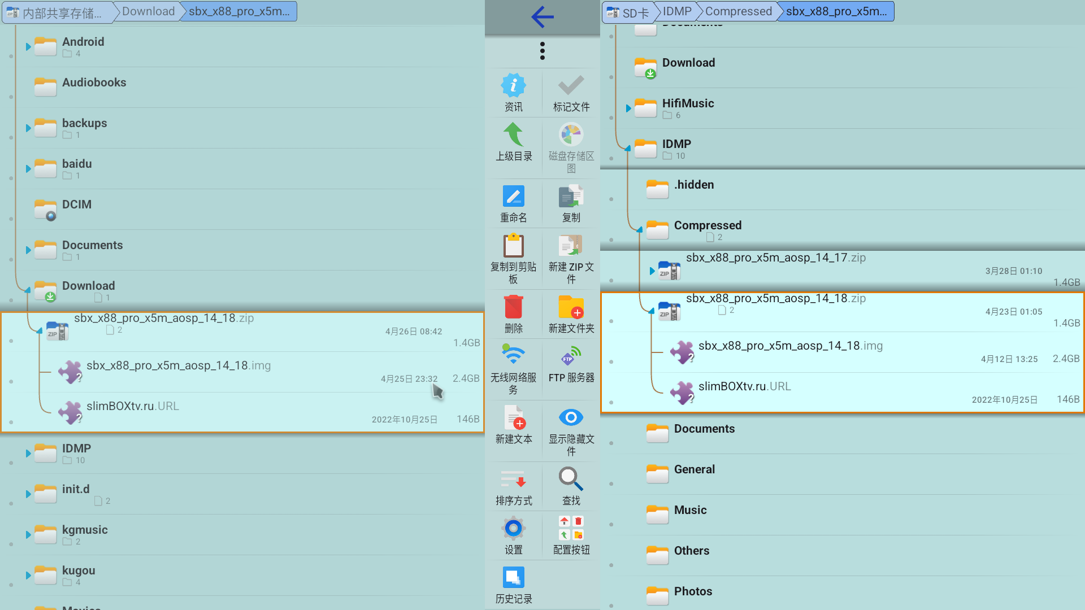Click the 查找 search magnifier
The height and width of the screenshot is (610, 1085).
point(571,480)
